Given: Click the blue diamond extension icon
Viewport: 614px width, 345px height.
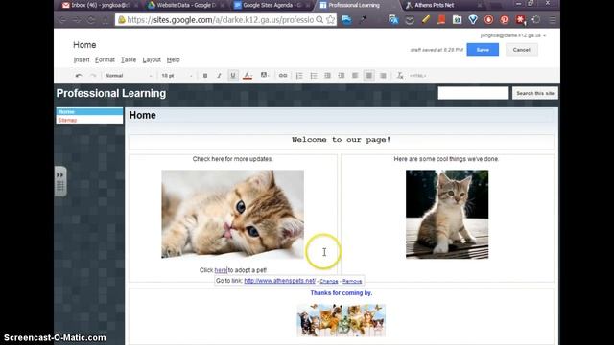Looking at the screenshot, I should [473, 19].
